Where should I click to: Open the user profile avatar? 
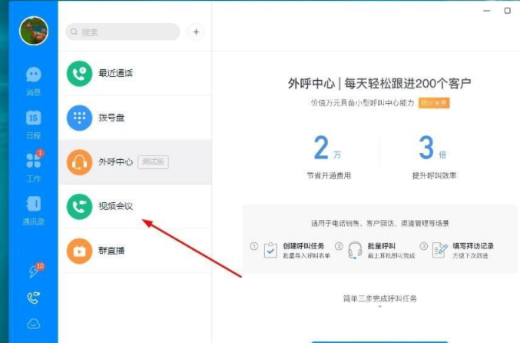click(34, 31)
